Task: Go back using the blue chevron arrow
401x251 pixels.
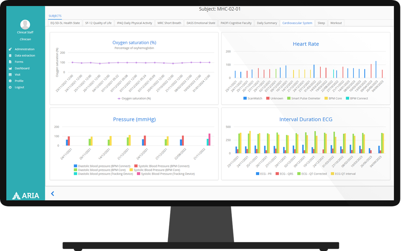Action: [x=52, y=194]
